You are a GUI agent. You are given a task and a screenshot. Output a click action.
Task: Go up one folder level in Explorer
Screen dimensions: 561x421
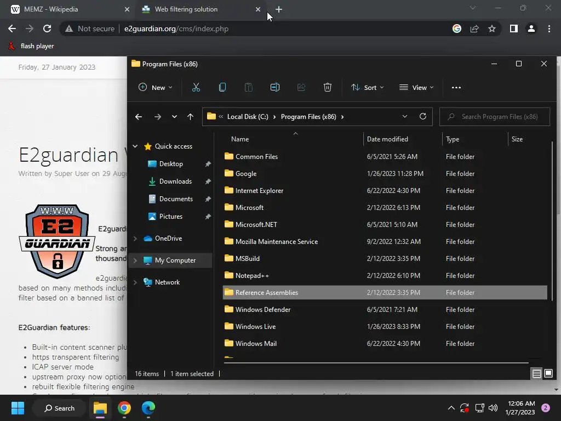pyautogui.click(x=190, y=117)
